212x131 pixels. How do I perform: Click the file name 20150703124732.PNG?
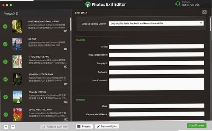[40, 110]
